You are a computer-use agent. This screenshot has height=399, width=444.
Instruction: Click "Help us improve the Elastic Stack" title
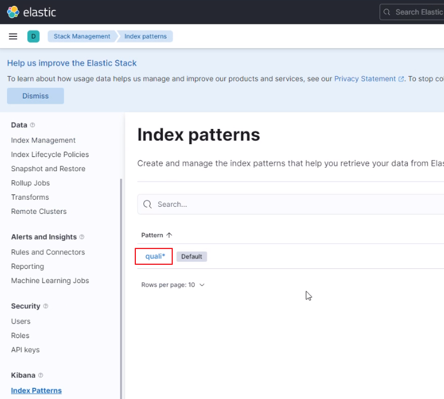pos(71,63)
